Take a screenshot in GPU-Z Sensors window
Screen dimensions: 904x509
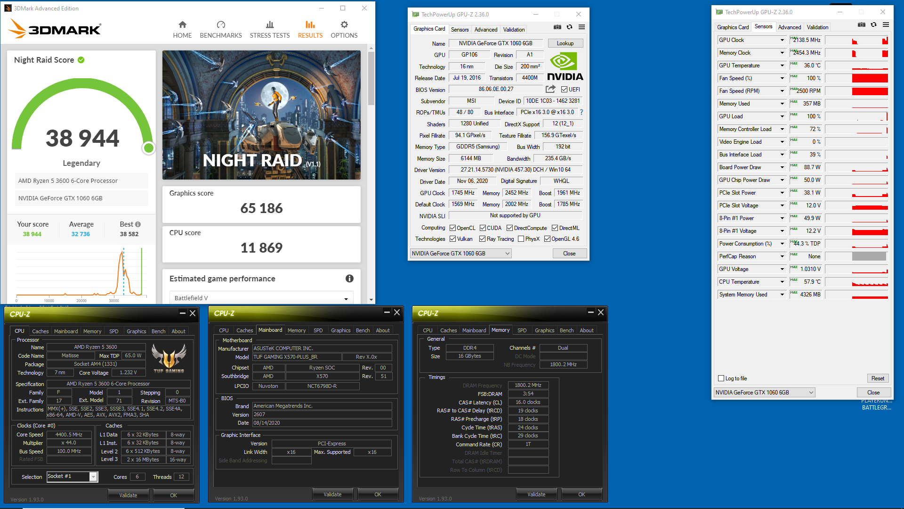coord(862,25)
